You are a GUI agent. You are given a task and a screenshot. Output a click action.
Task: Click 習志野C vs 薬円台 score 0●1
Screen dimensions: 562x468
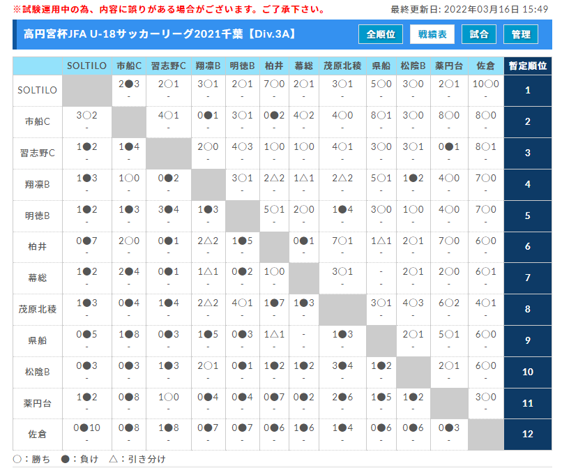[x=449, y=146]
